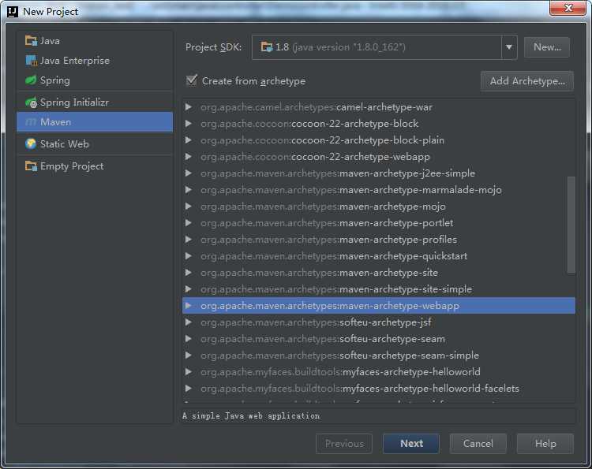Select maven-archetype-site-simple row
Screen dimensions: 592x469
[379, 289]
